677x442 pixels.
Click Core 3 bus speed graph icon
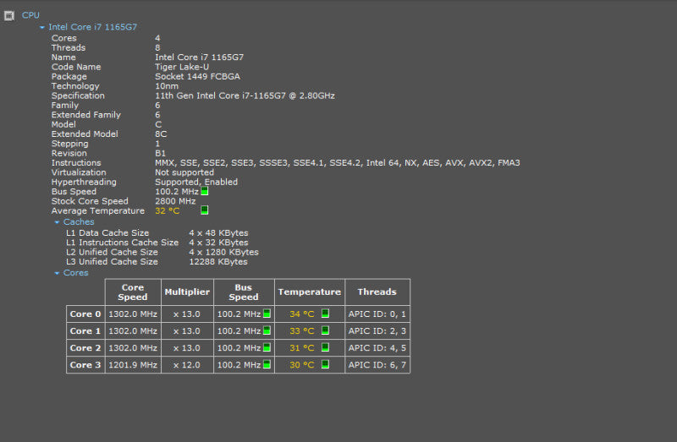click(267, 364)
